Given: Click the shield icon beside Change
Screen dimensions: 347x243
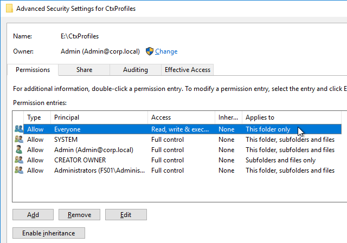Looking at the screenshot, I should tap(150, 51).
